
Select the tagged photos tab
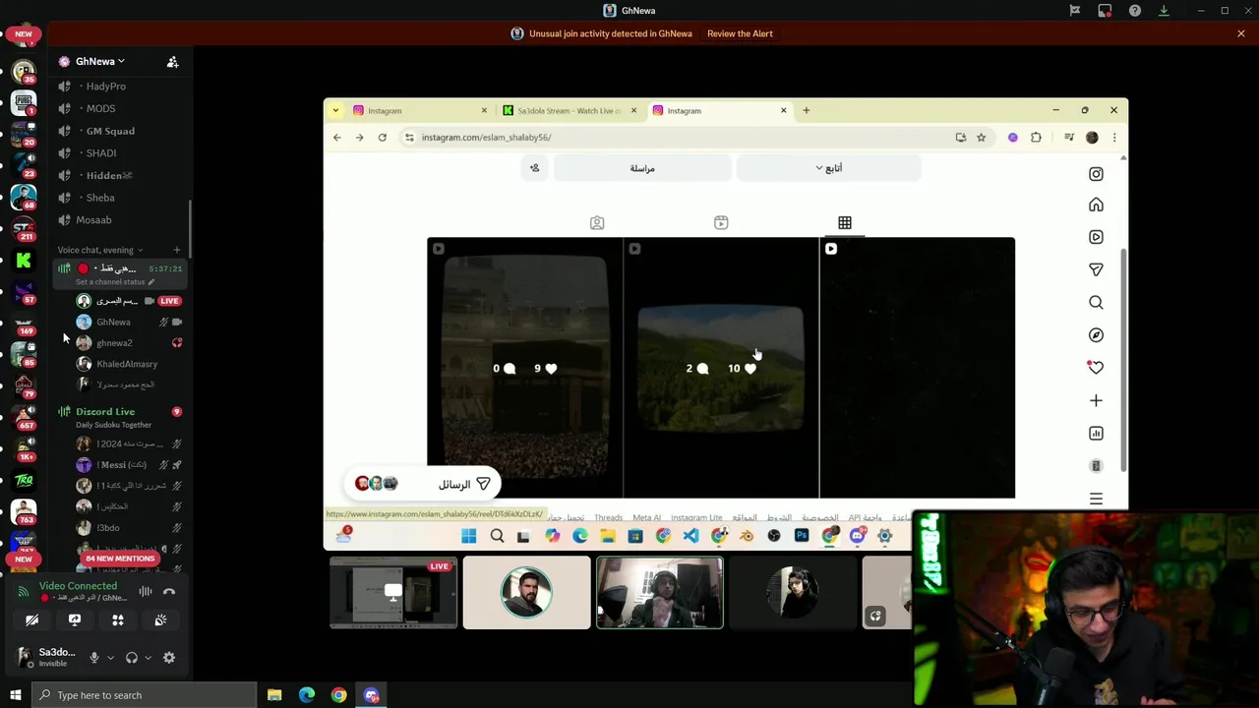pyautogui.click(x=597, y=223)
